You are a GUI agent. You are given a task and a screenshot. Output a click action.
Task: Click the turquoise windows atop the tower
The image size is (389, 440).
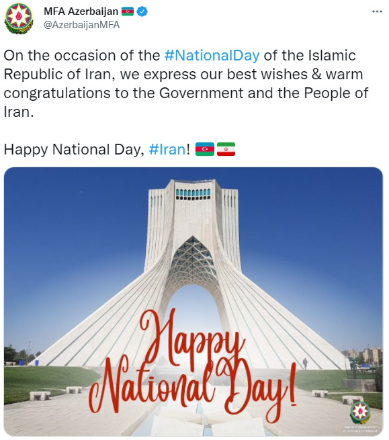pyautogui.click(x=193, y=194)
